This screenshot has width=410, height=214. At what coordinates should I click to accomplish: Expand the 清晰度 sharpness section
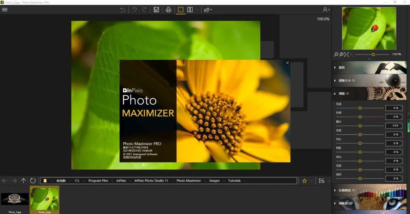point(335,203)
